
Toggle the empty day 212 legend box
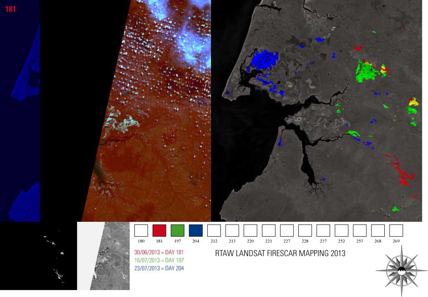point(214,231)
